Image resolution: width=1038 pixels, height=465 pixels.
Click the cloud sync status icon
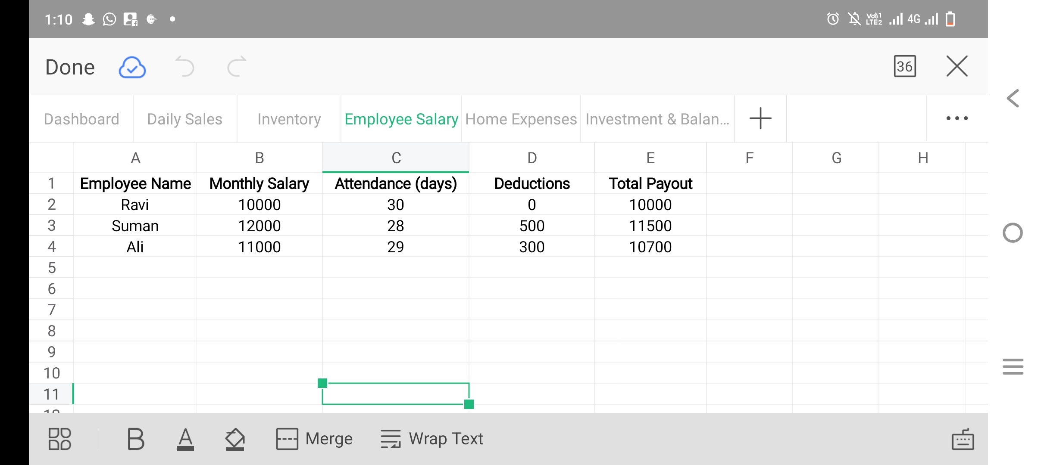coord(132,67)
